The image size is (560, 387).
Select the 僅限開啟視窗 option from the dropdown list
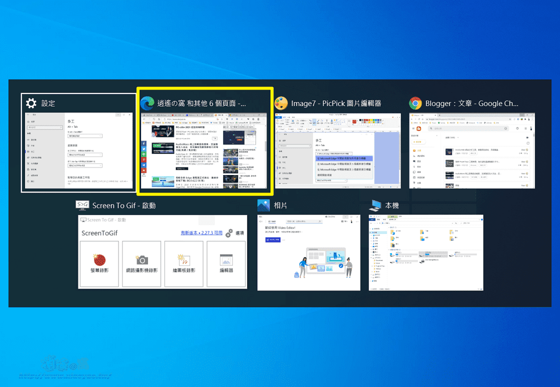(326, 175)
